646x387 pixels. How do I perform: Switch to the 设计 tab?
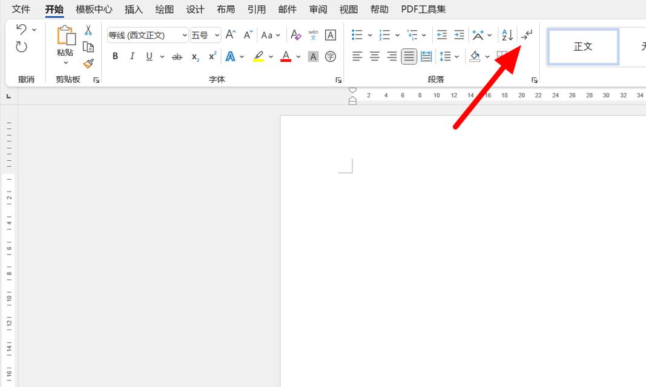click(x=196, y=9)
